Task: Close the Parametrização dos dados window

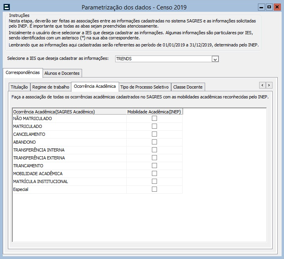Action: (x=277, y=7)
